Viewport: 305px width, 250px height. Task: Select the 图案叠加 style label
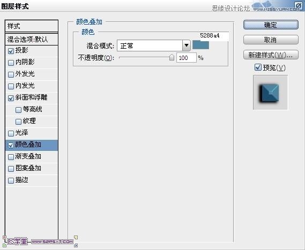tap(28, 168)
